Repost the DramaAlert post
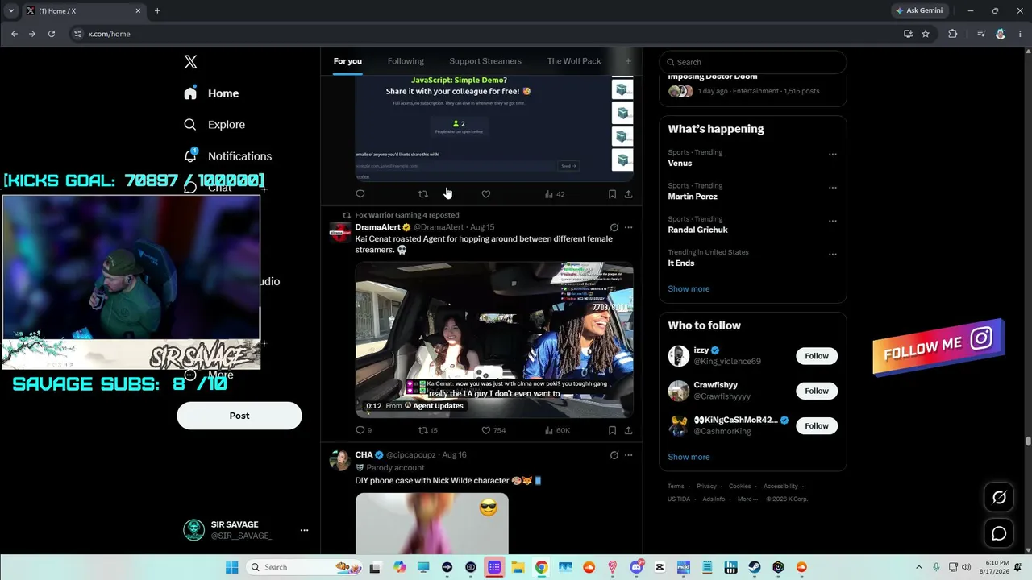This screenshot has height=580, width=1032. coord(427,430)
